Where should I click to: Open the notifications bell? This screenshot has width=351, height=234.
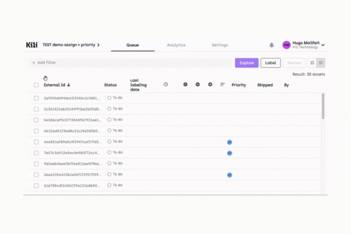[271, 45]
